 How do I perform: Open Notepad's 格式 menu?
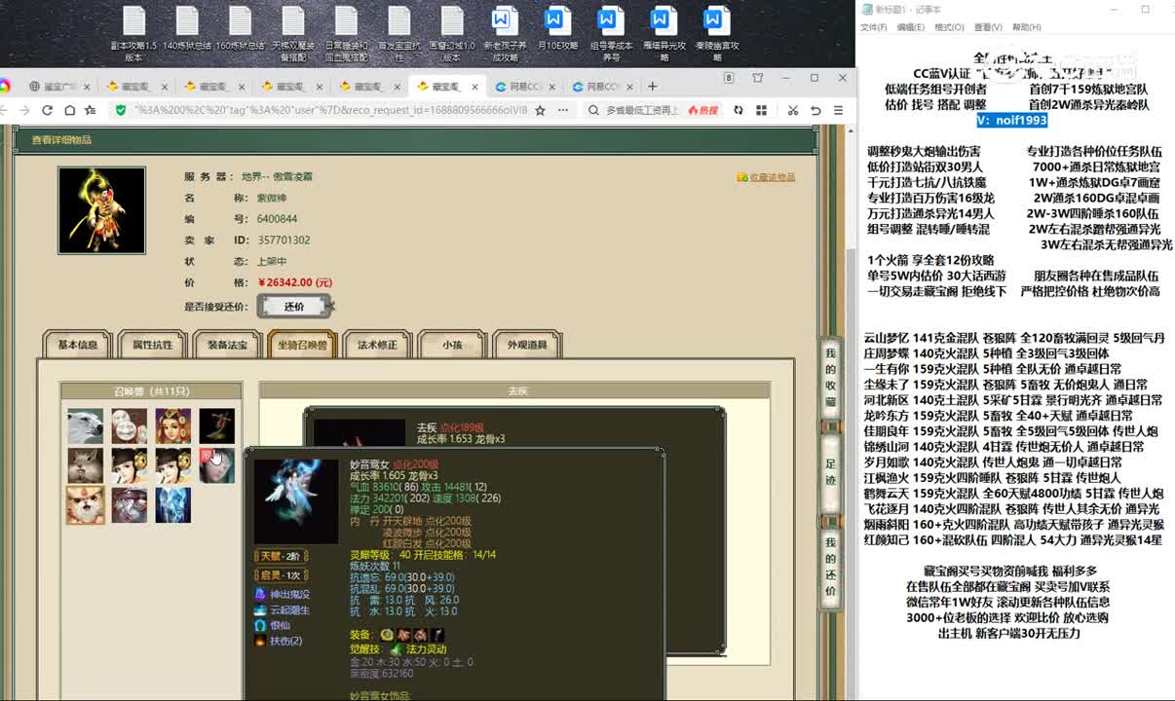coord(949,27)
